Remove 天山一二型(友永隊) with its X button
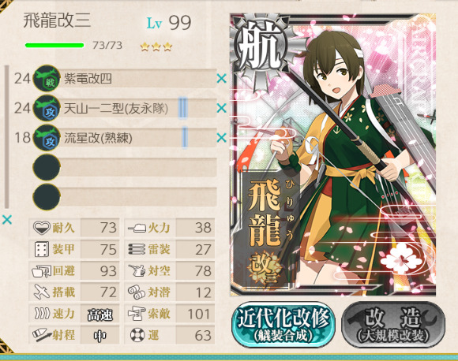This screenshot has height=361, width=458. click(x=222, y=108)
